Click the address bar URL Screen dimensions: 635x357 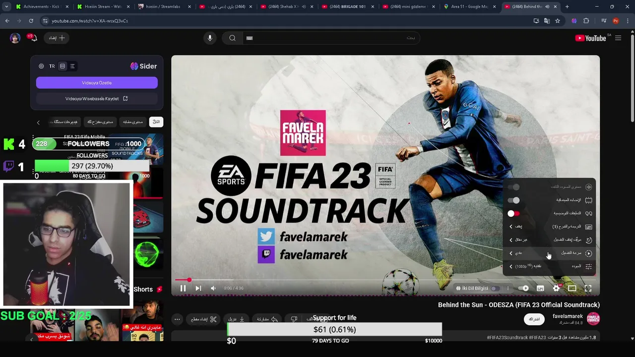[x=90, y=21]
